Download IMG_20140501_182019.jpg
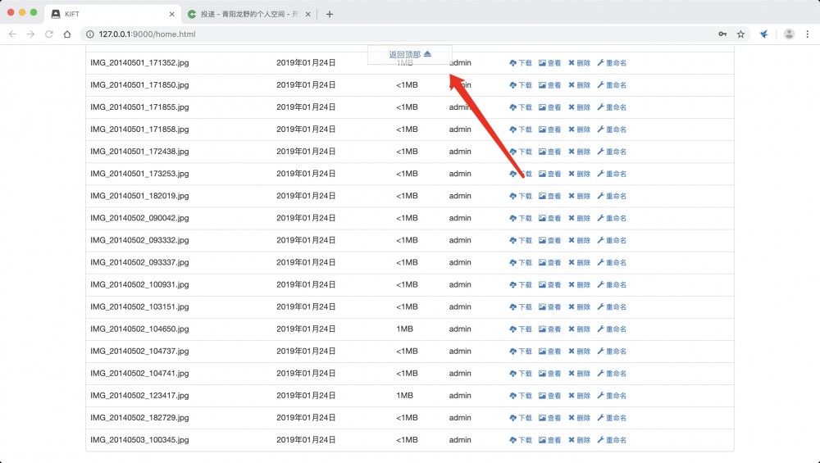820x463 pixels. 521,196
